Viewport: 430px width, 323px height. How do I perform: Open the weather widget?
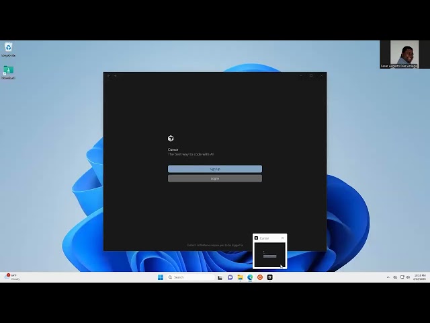[12, 277]
